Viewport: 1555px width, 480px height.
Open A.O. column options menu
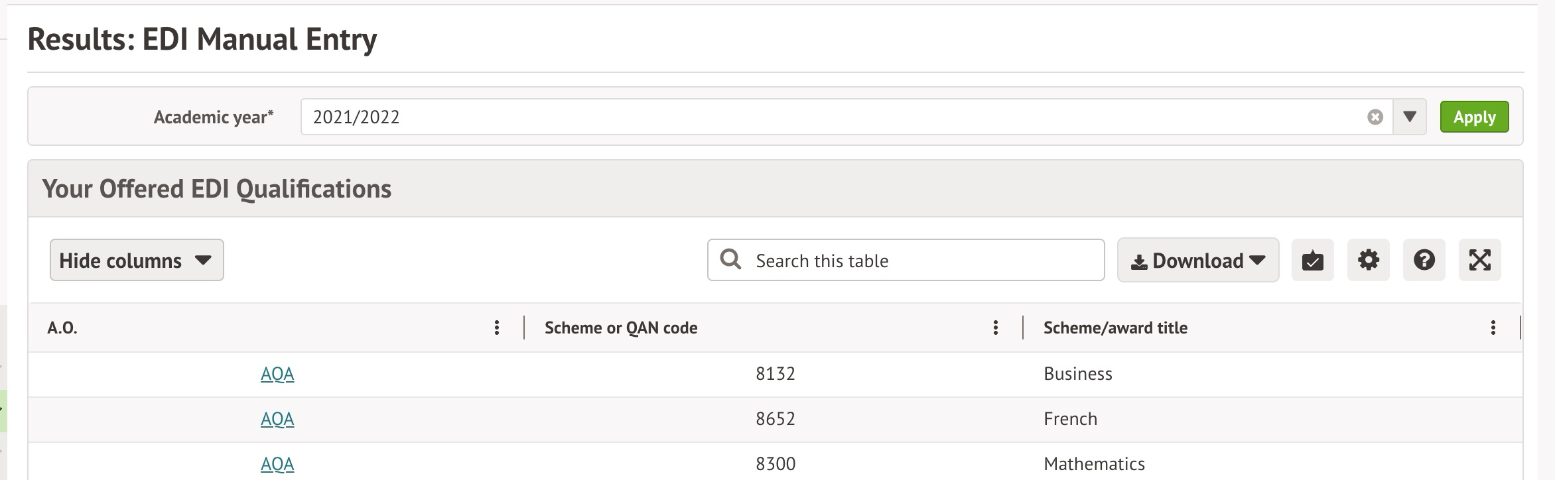pos(496,328)
